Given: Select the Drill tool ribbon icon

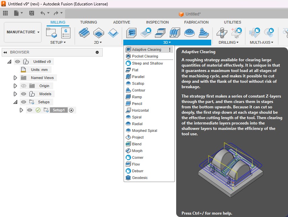Looking at the screenshot, I should (222, 33).
